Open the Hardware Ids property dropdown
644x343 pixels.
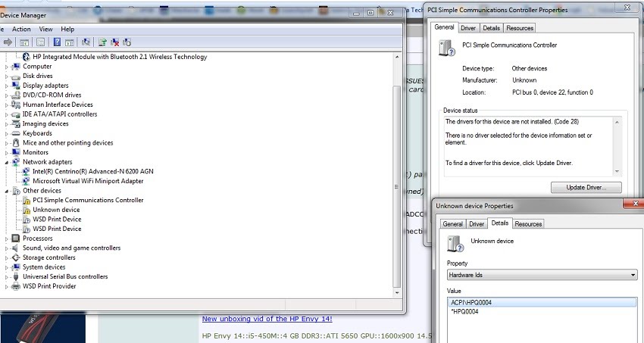[633, 275]
